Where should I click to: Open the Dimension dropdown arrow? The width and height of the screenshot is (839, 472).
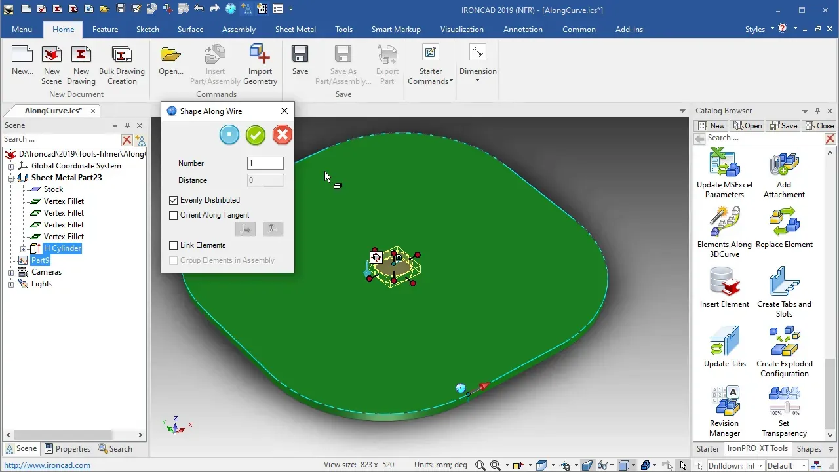477,81
